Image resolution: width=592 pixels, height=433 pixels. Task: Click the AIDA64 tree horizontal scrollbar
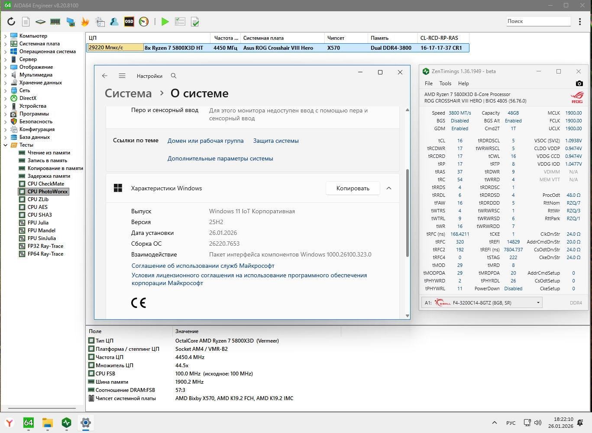tap(42, 408)
